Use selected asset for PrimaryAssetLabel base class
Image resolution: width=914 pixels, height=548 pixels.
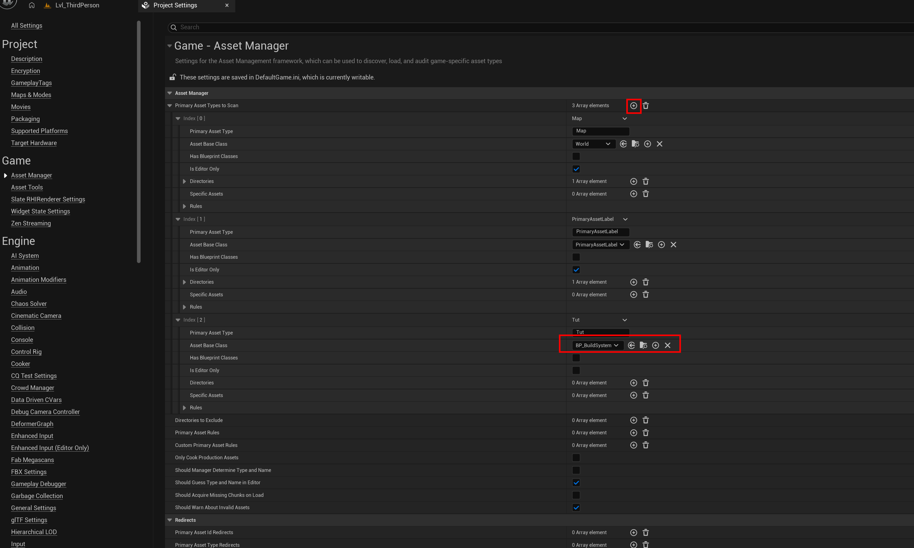pyautogui.click(x=637, y=245)
